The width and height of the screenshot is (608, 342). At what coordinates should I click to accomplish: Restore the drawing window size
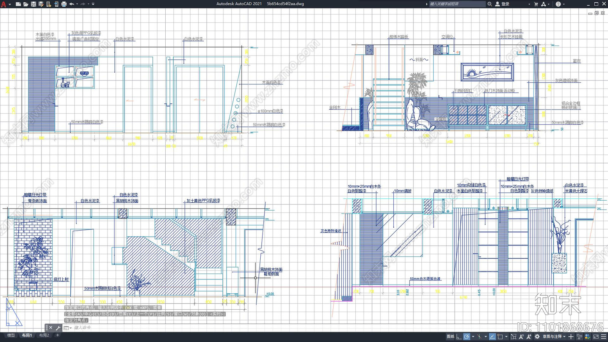pyautogui.click(x=596, y=13)
